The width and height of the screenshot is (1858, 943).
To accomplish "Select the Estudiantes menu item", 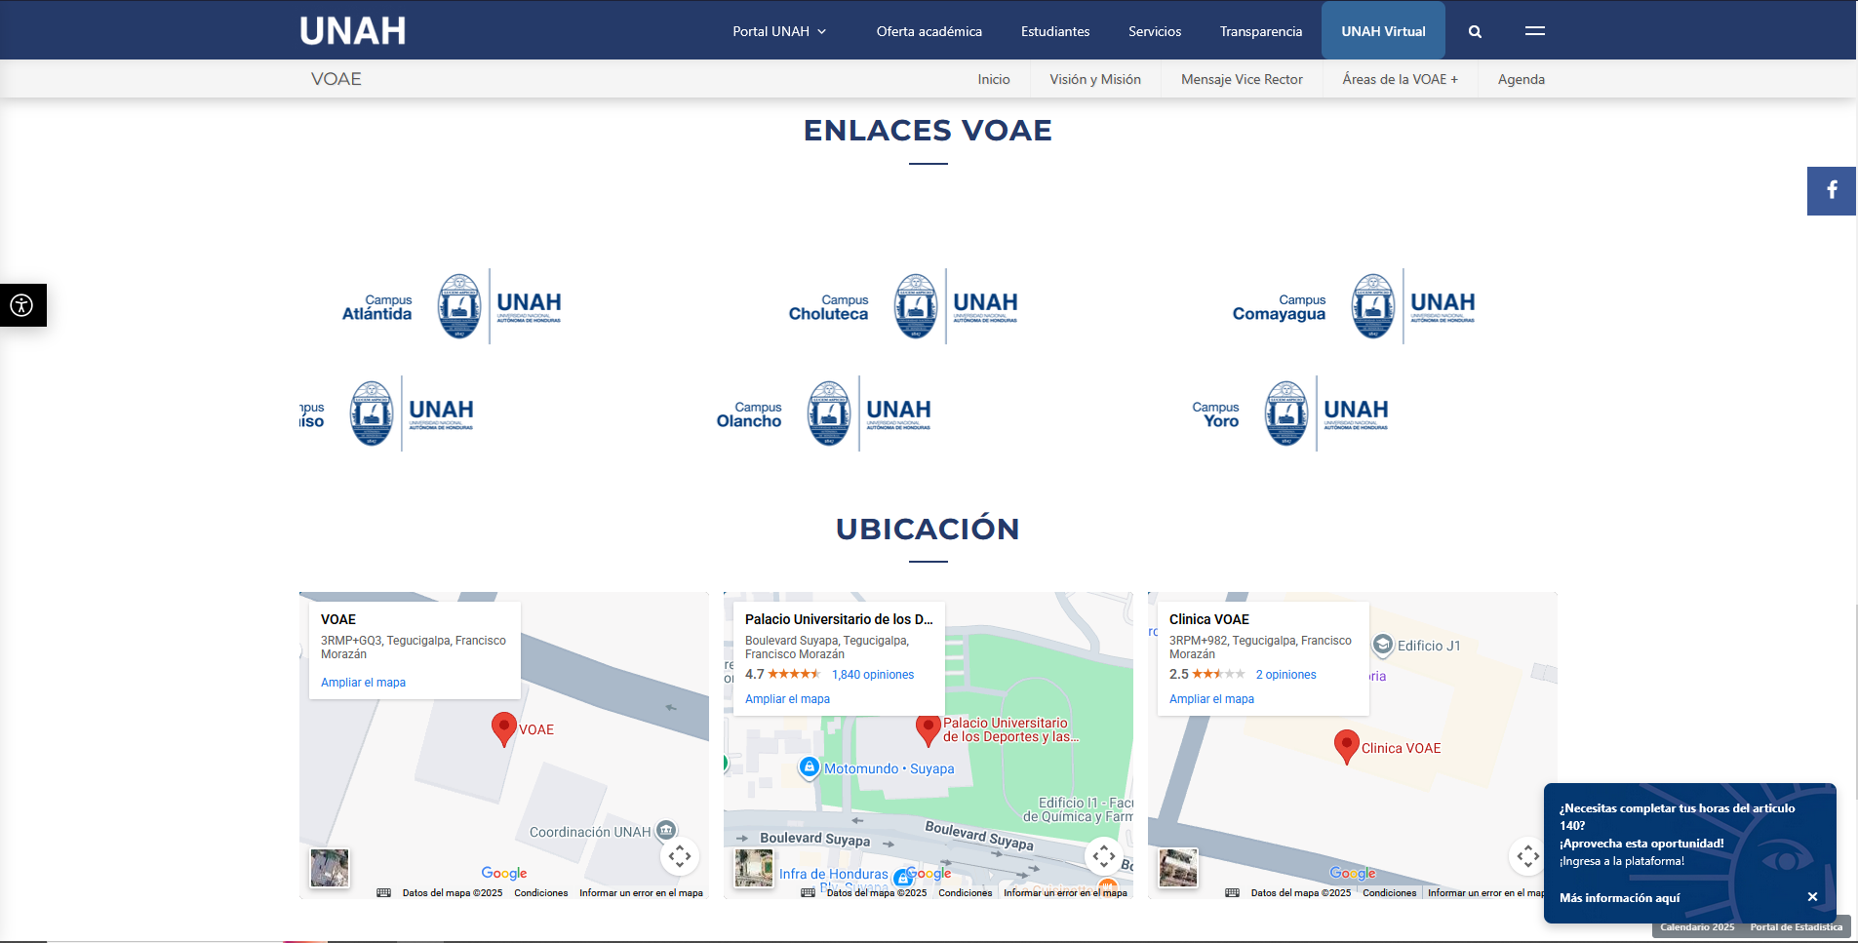I will [1054, 30].
